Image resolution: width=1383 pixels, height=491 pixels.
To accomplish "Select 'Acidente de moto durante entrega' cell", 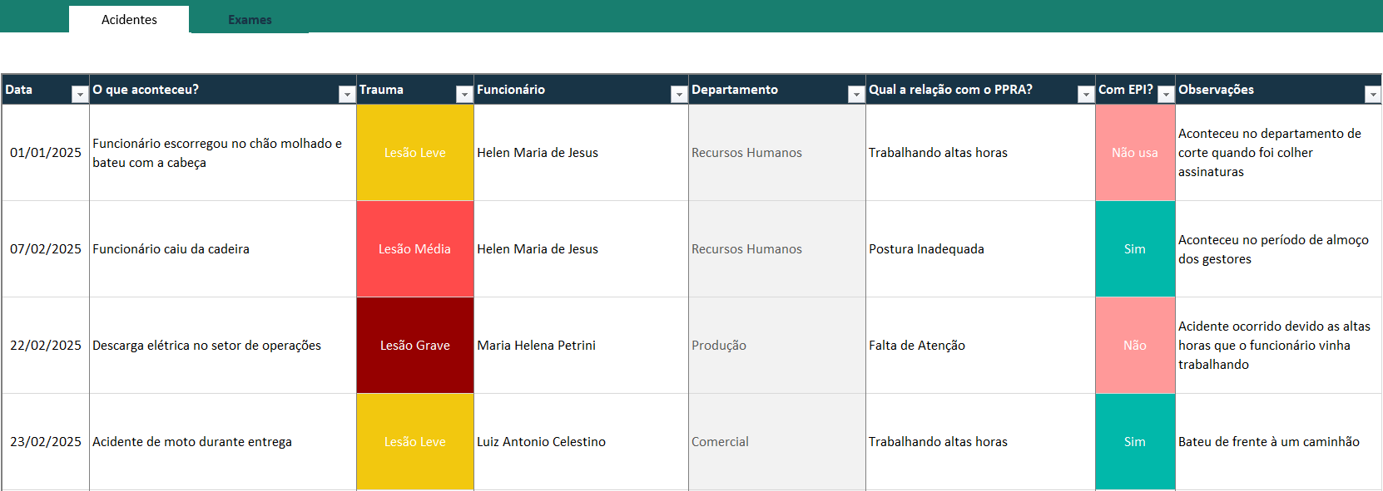I will coord(192,442).
